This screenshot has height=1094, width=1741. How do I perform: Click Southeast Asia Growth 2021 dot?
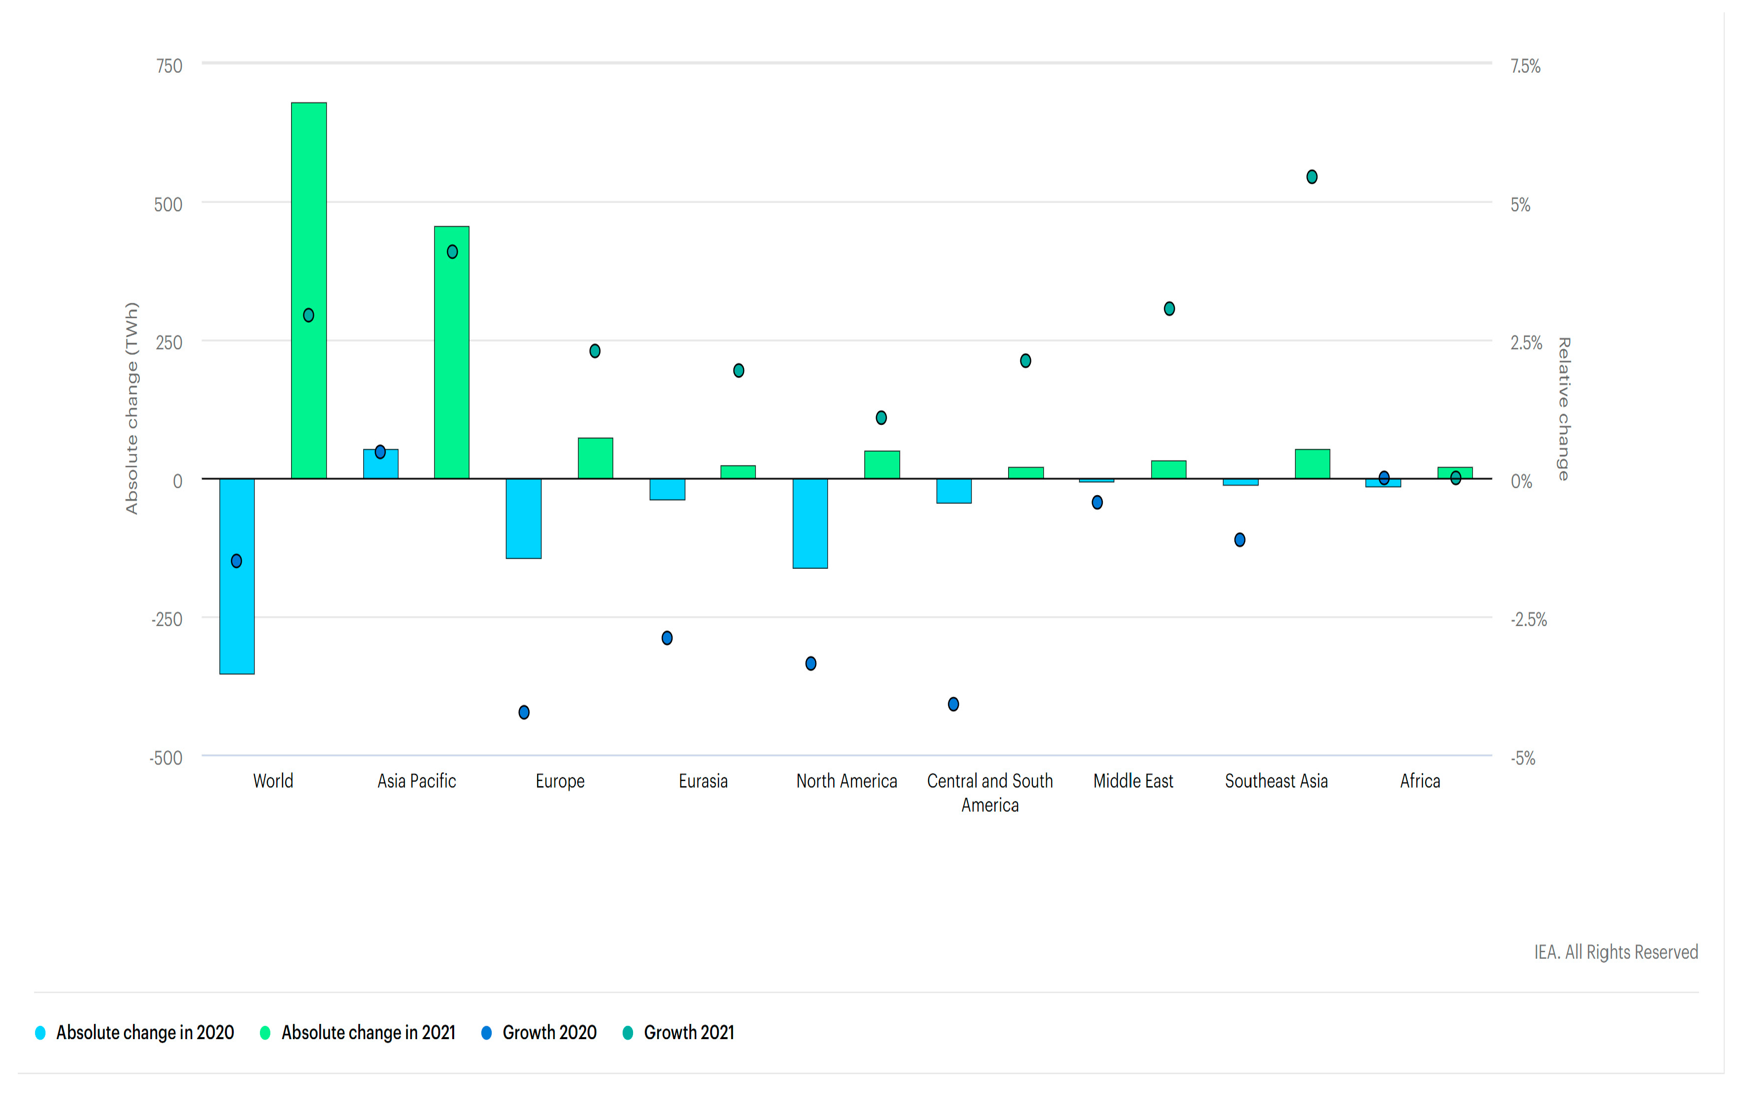point(1312,177)
